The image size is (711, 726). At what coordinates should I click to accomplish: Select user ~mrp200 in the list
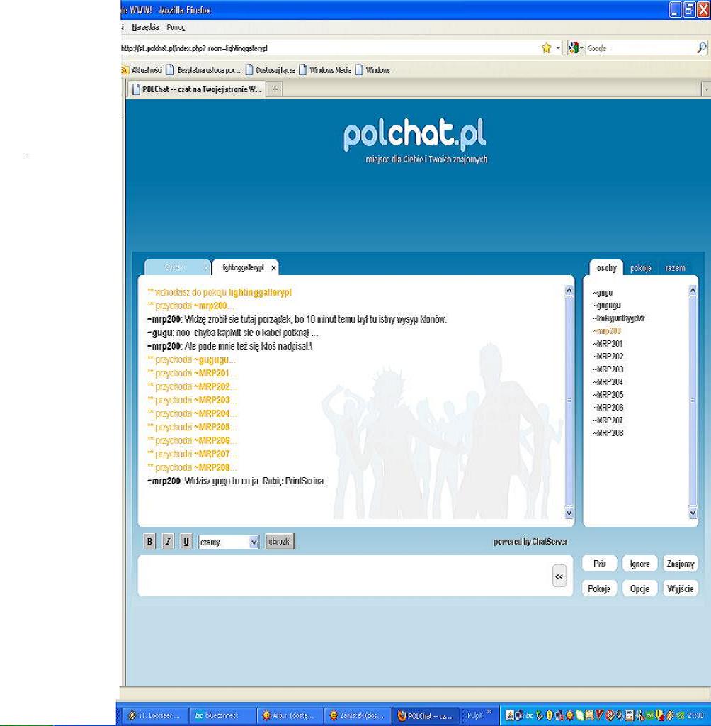(x=607, y=331)
